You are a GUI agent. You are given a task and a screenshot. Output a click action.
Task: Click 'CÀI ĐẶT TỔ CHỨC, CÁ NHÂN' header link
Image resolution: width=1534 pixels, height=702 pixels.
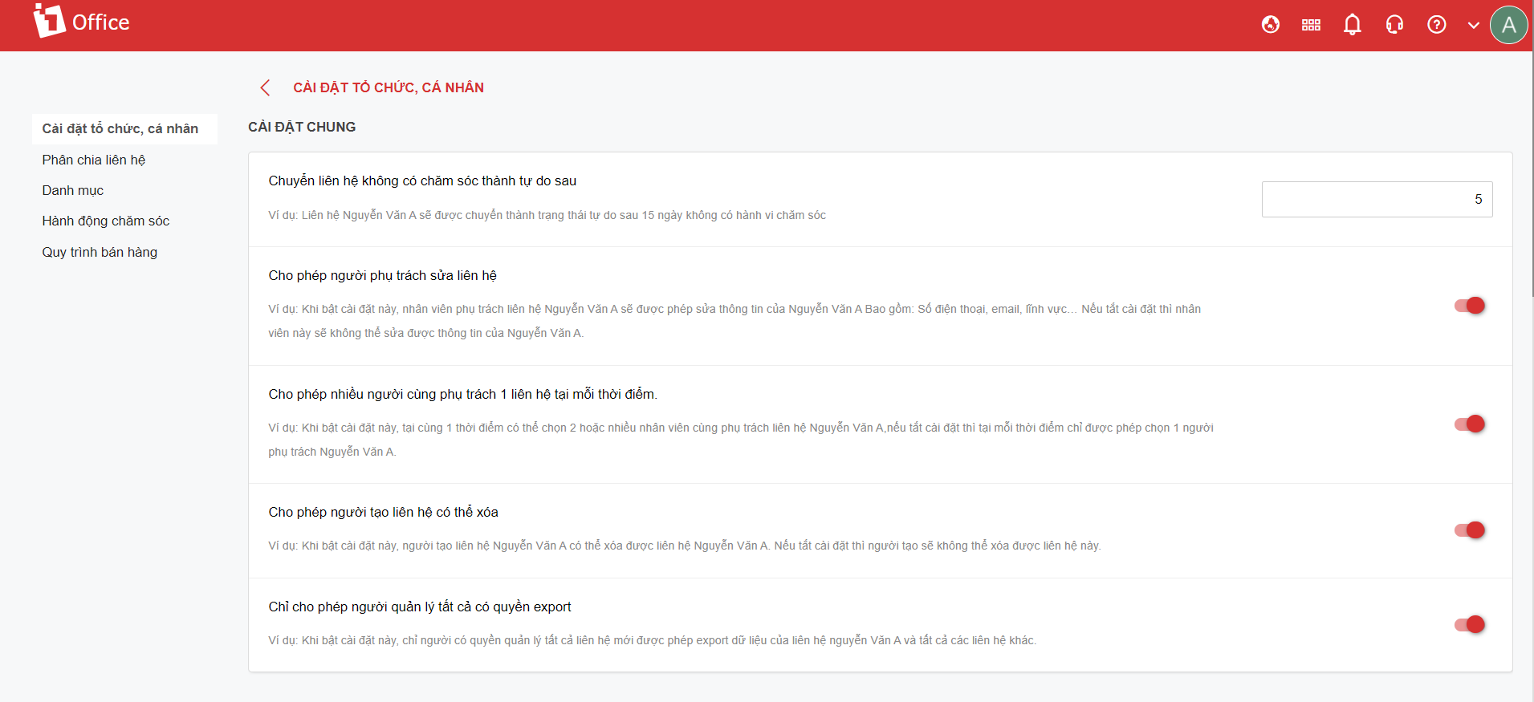pos(389,87)
